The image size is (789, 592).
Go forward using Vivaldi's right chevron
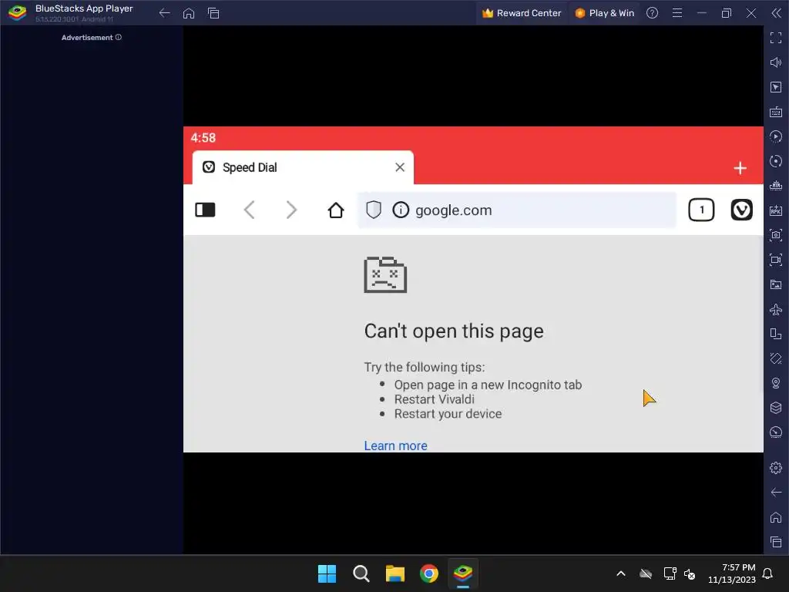click(291, 210)
